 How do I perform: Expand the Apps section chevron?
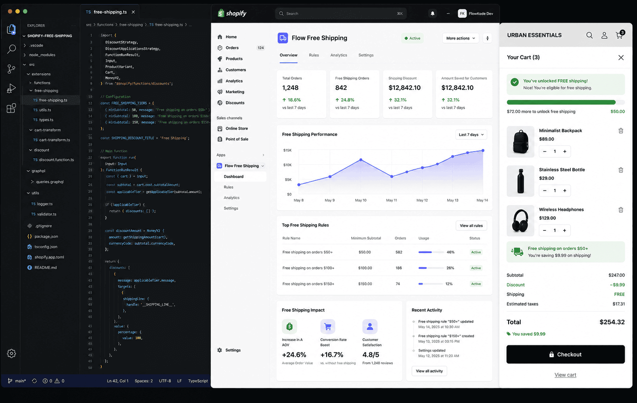click(263, 155)
